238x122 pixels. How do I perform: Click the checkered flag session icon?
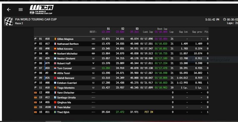pos(9,21)
